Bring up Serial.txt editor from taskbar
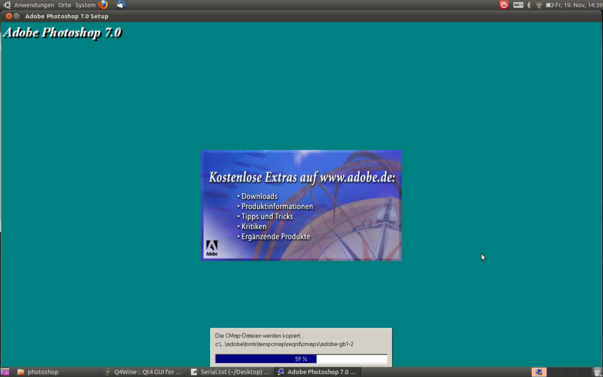The height and width of the screenshot is (377, 603). (230, 372)
